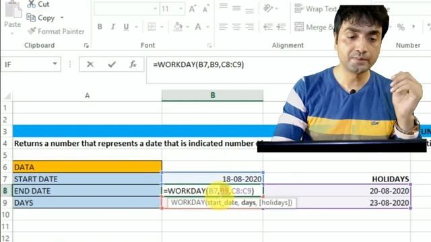Toggle Bold formatting
431x242 pixels.
(x=100, y=27)
